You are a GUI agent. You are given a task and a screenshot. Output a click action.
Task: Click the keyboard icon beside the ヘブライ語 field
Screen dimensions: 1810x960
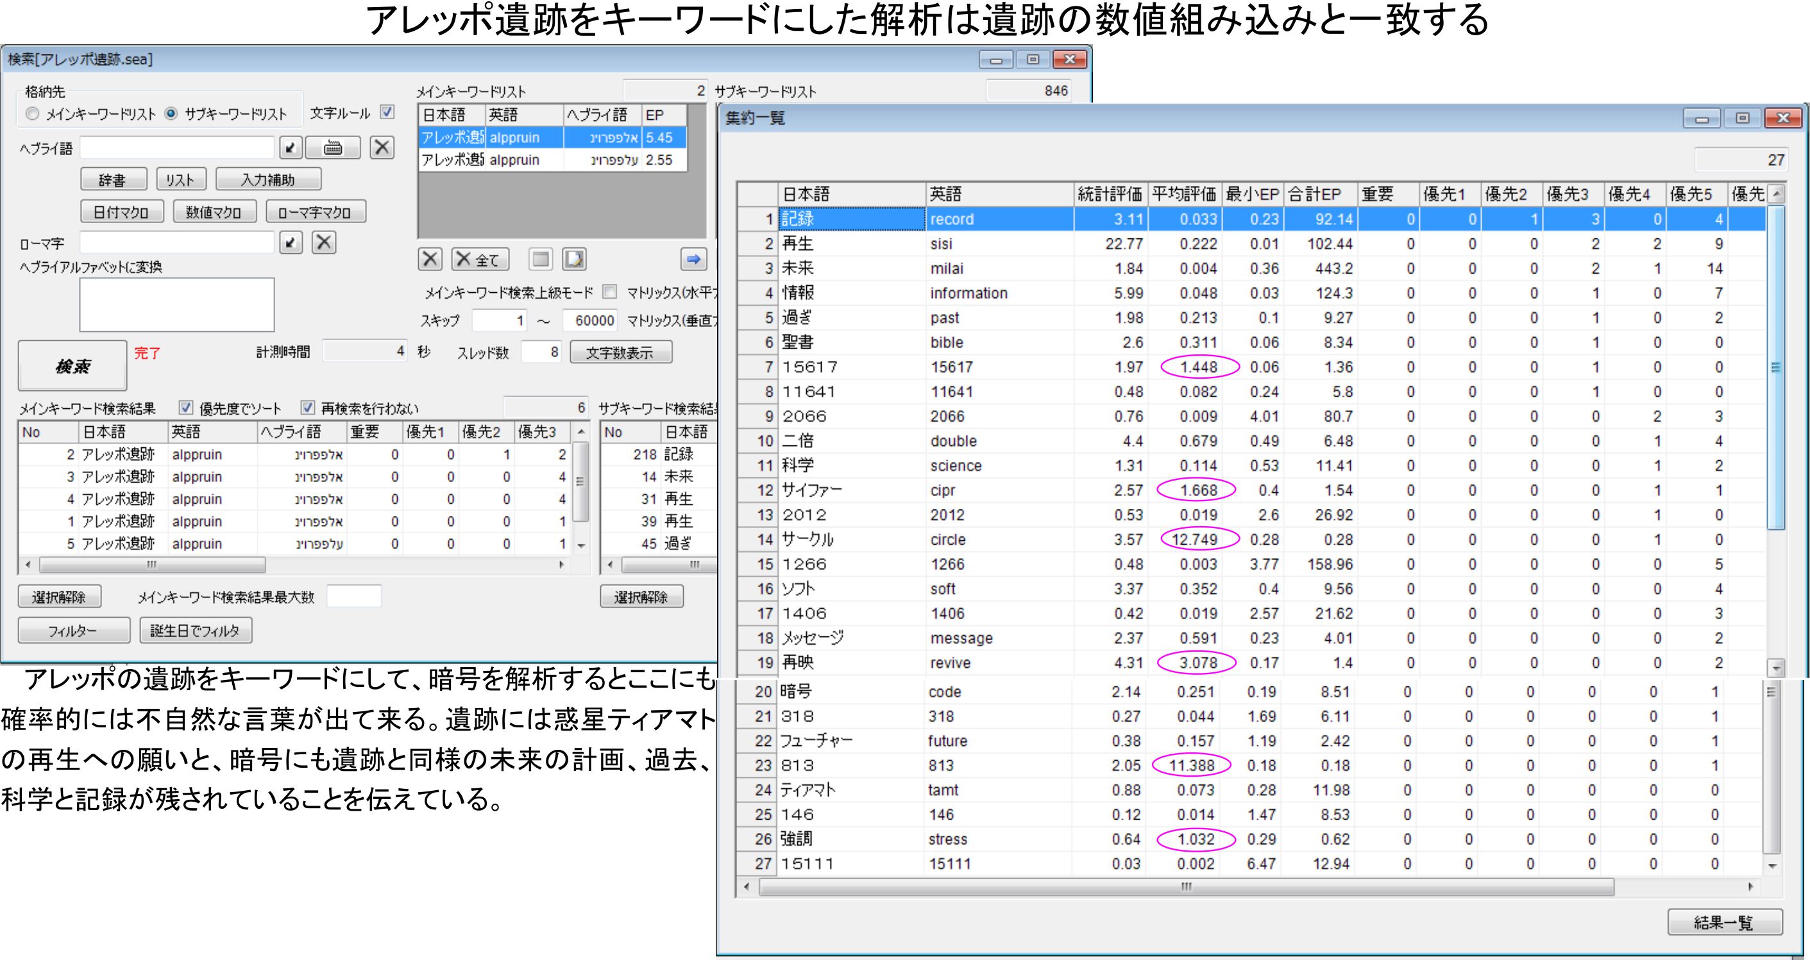(332, 147)
